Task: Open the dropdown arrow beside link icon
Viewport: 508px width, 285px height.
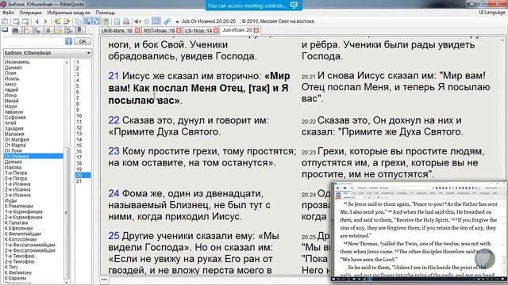Action: coord(177,22)
